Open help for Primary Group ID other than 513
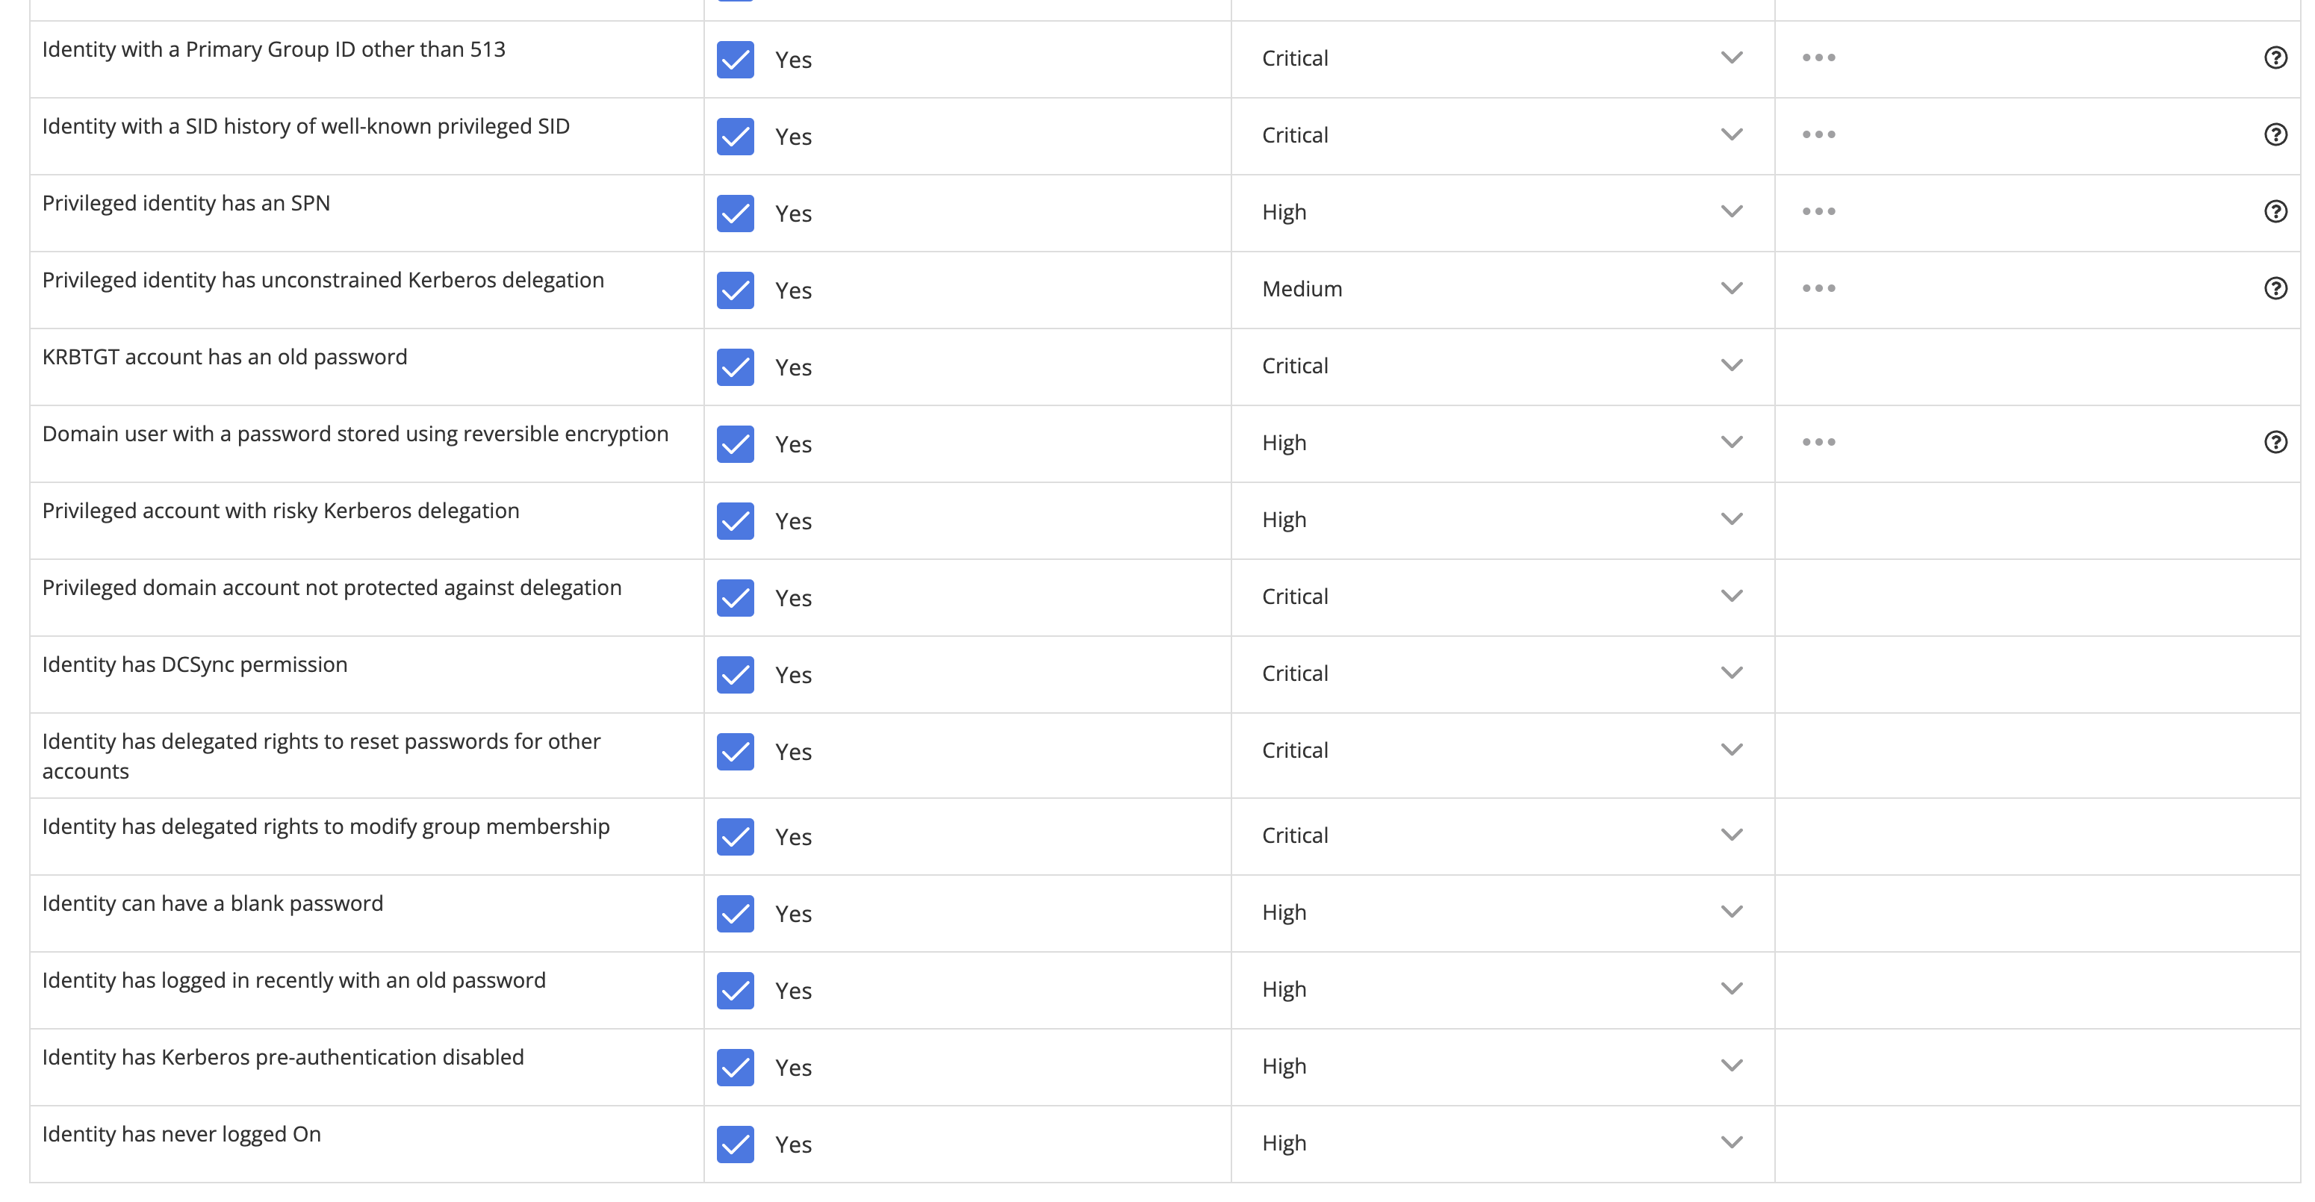This screenshot has width=2315, height=1202. click(2275, 58)
